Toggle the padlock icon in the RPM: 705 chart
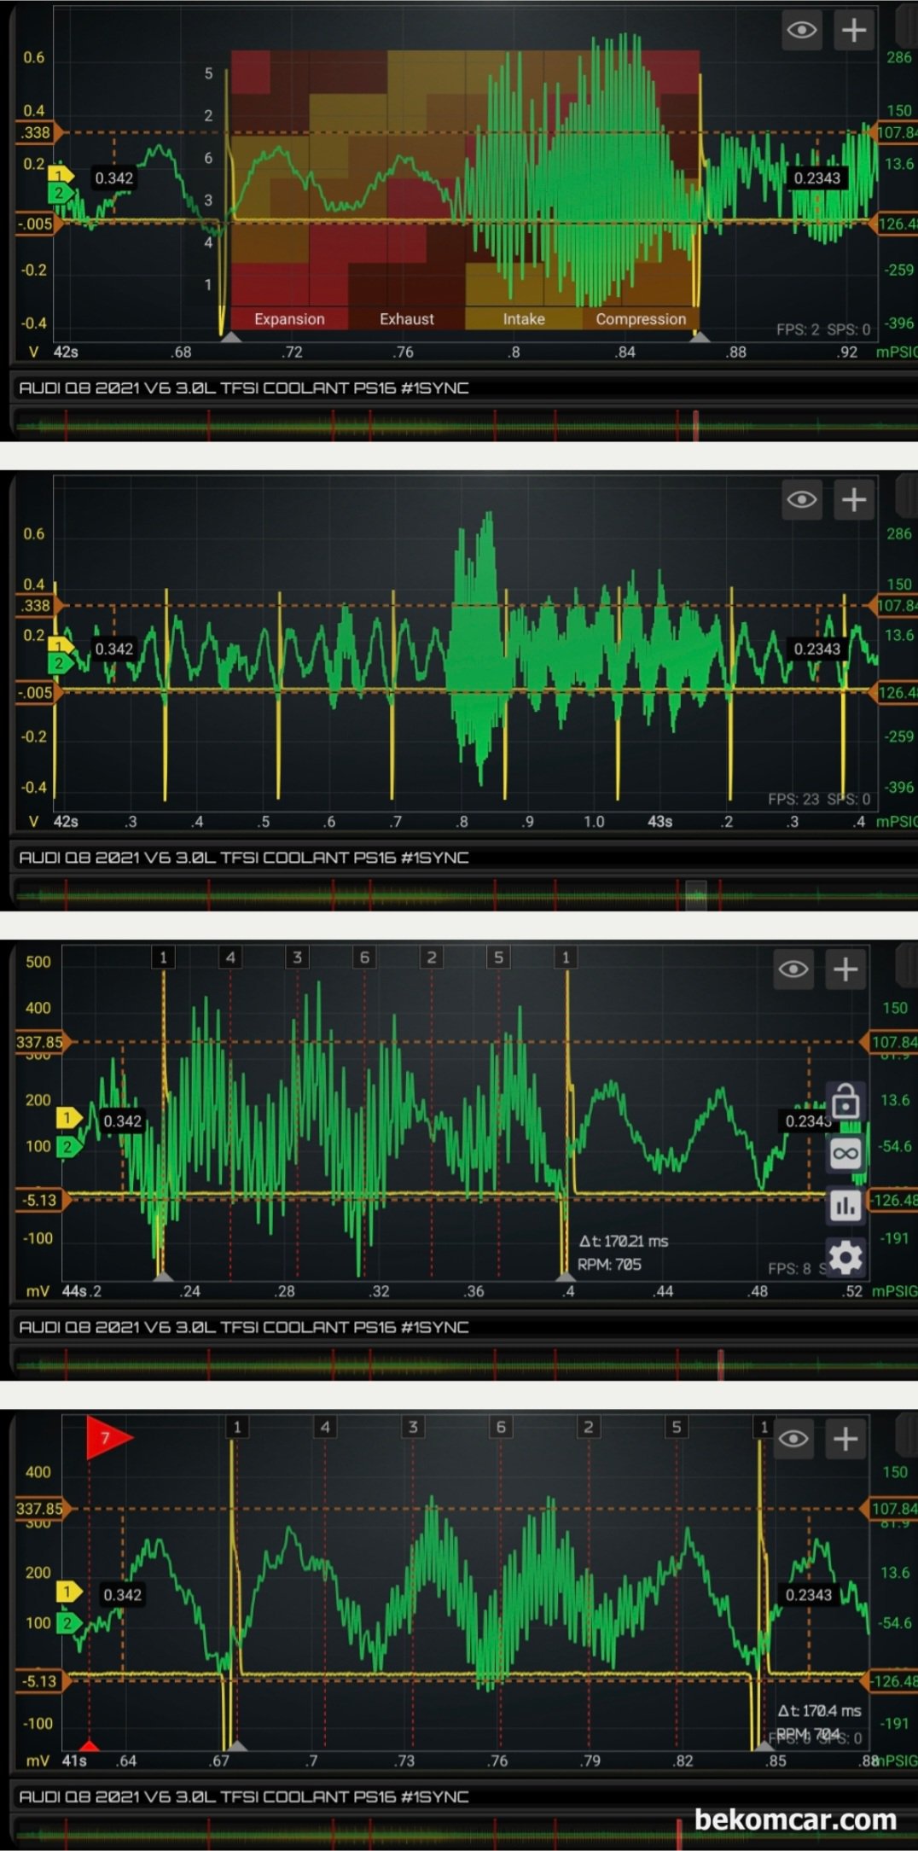The image size is (918, 1851). [845, 1101]
